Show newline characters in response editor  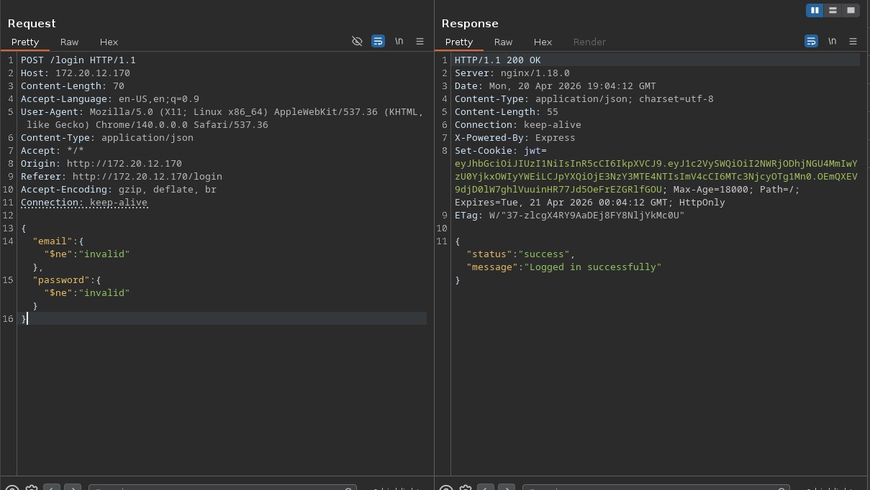coord(832,42)
